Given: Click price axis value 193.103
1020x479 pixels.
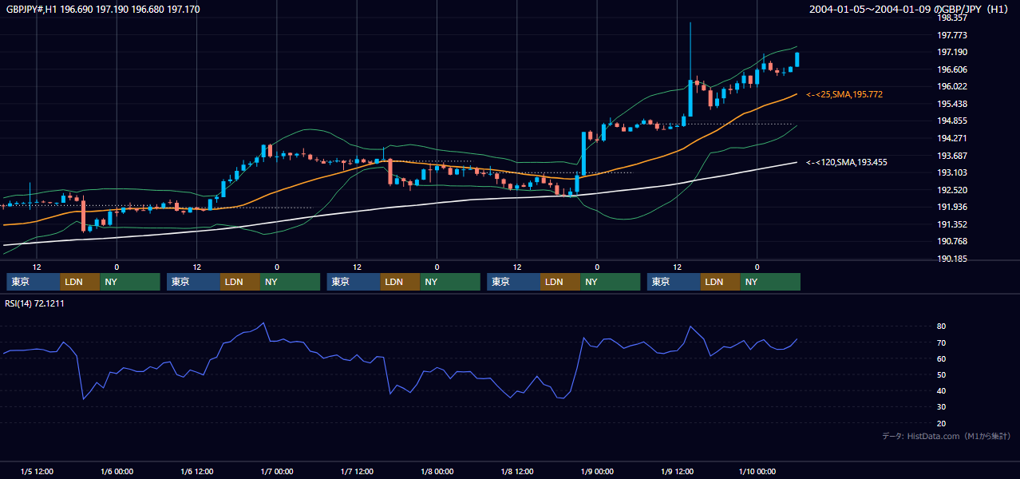Looking at the screenshot, I should (x=951, y=172).
